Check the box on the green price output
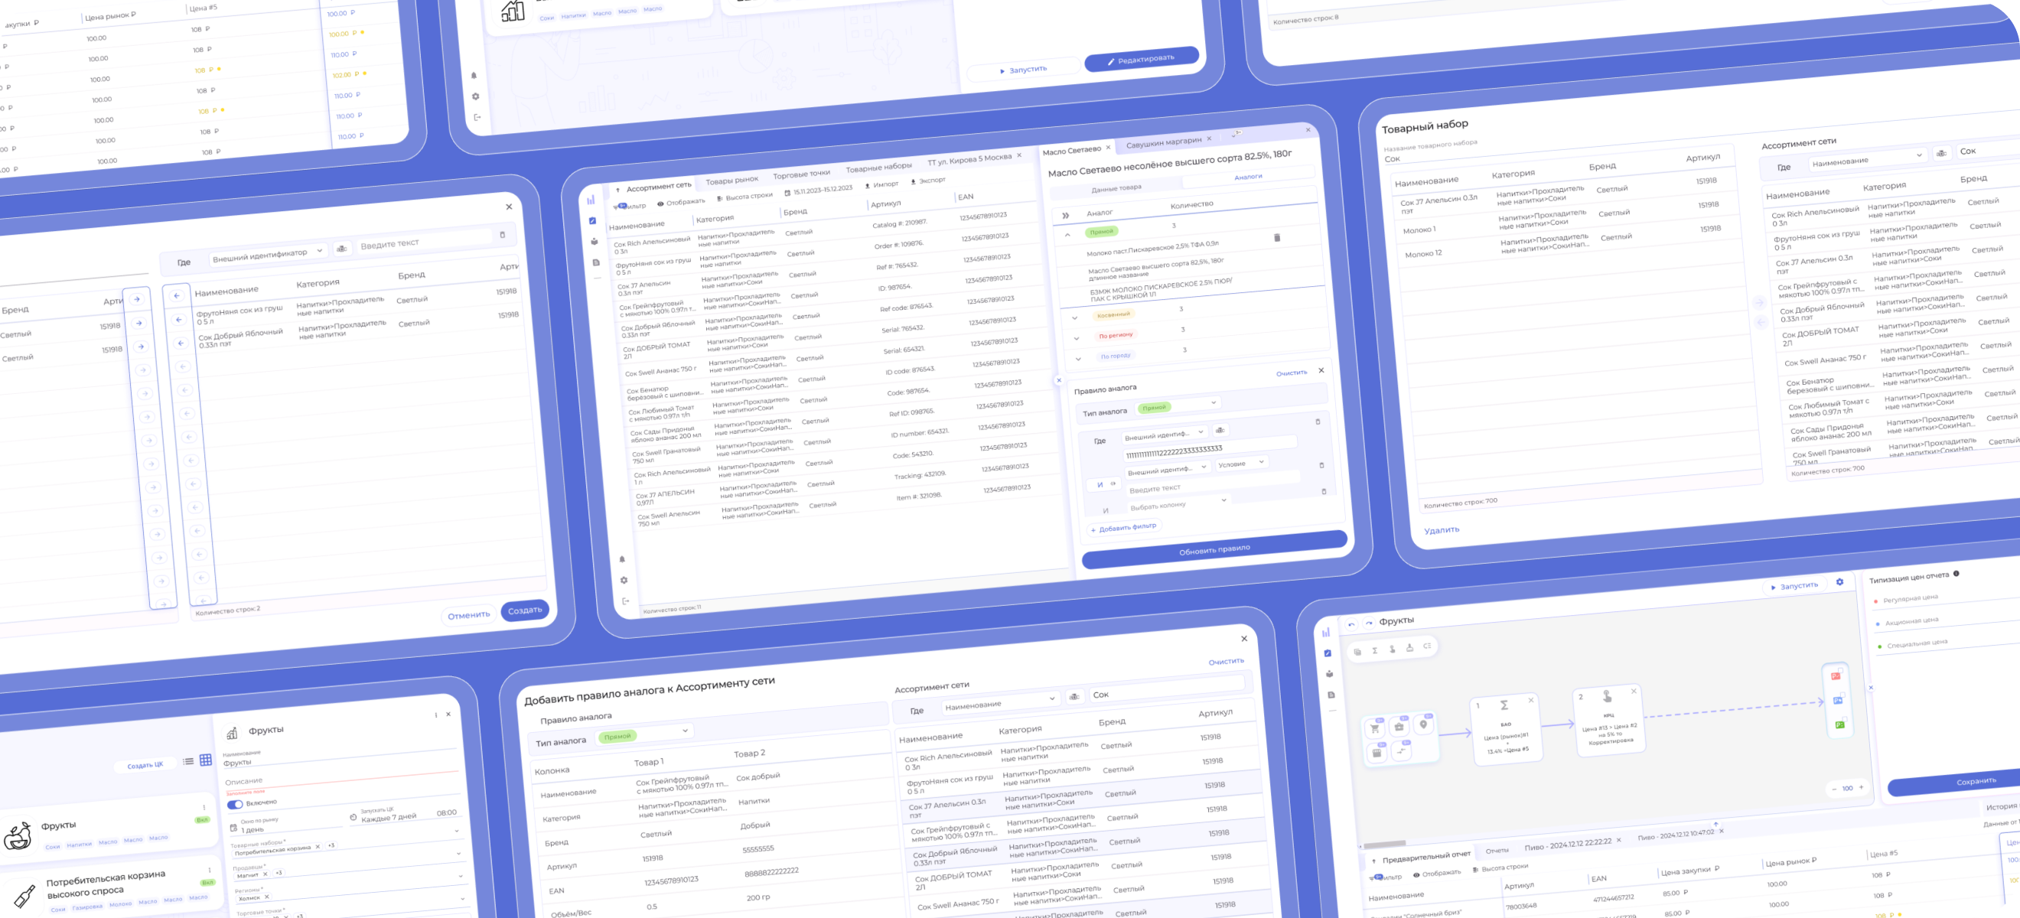 point(1844,721)
